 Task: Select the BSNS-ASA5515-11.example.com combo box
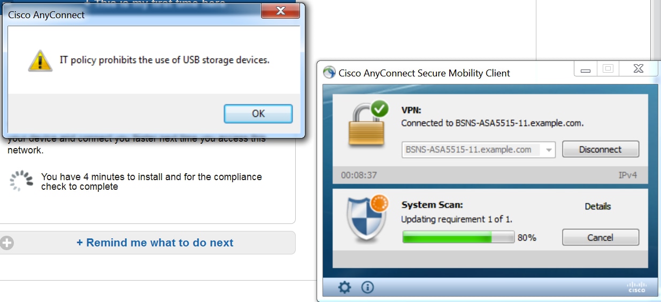pos(479,150)
